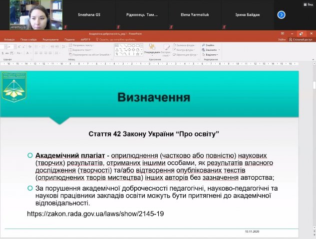316x239 pixels.
Task: Click the Share (Спільний доступ) button
Action: click(x=303, y=39)
